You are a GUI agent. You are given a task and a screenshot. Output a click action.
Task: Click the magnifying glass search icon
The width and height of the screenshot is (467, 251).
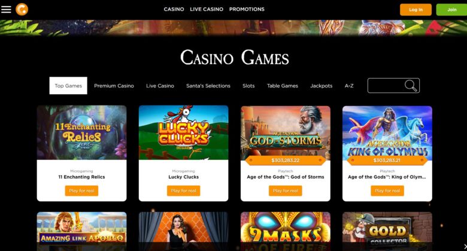pos(410,86)
